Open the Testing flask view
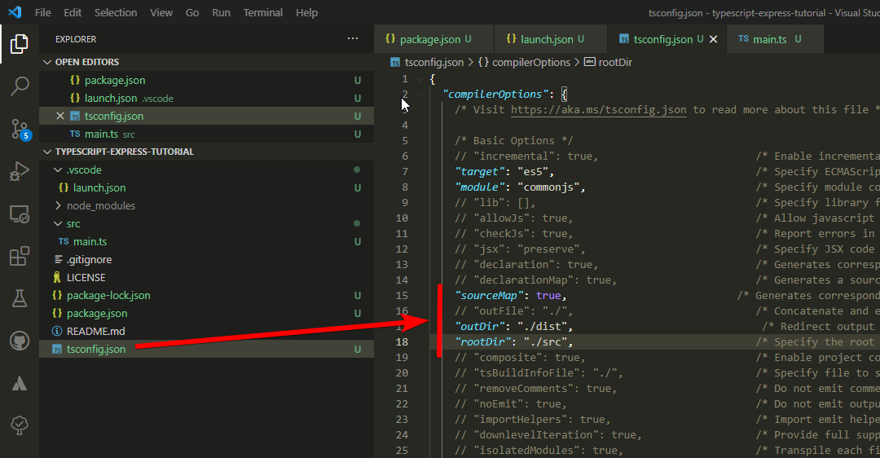 tap(19, 298)
